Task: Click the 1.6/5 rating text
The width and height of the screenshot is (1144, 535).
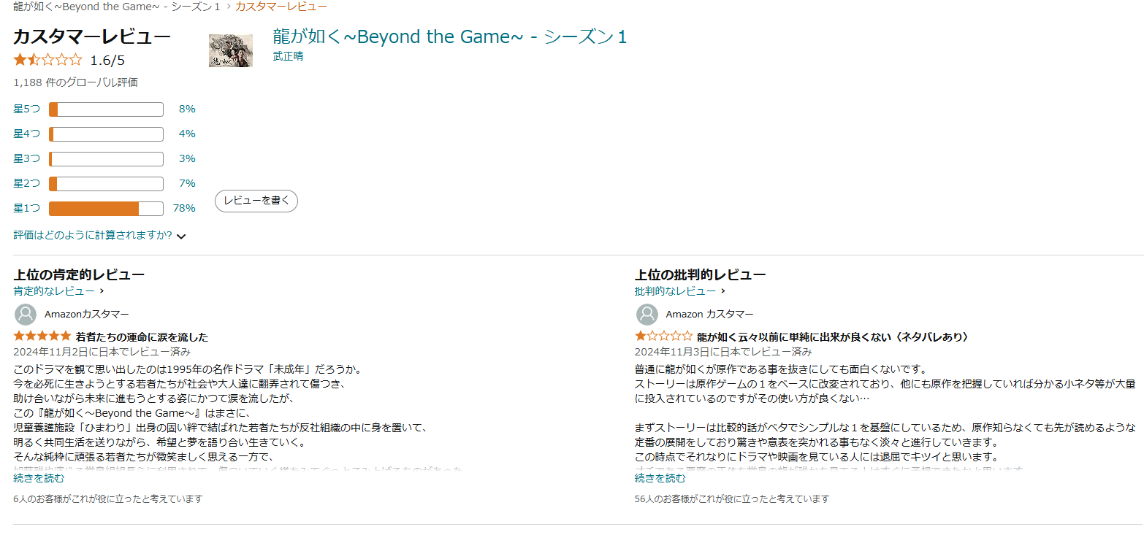Action: click(107, 60)
